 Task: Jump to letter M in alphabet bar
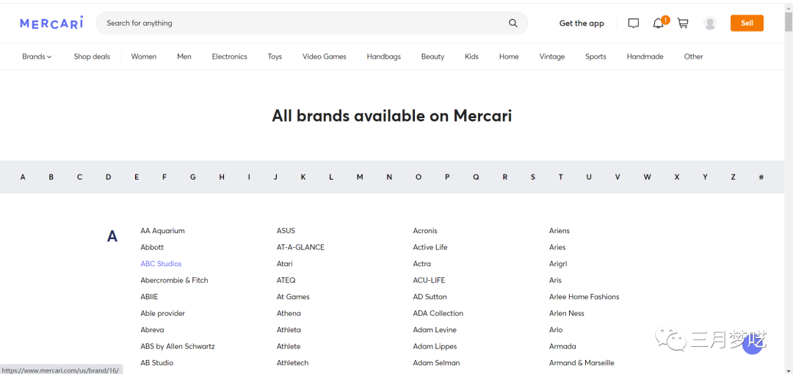pos(360,177)
